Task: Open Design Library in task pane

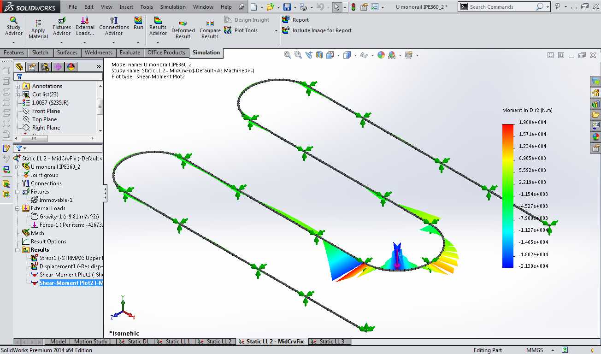Action: coord(595,104)
